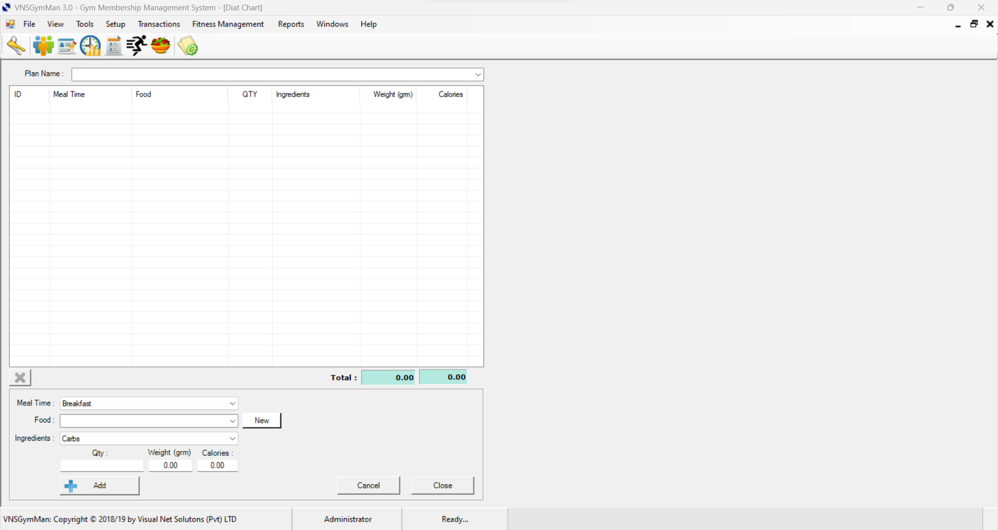Open the running man workout icon
Screen dimensions: 998x530
pos(137,46)
